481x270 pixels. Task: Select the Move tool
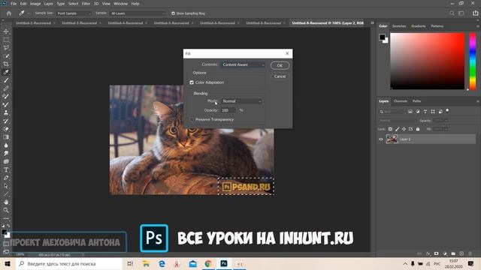coord(6,31)
